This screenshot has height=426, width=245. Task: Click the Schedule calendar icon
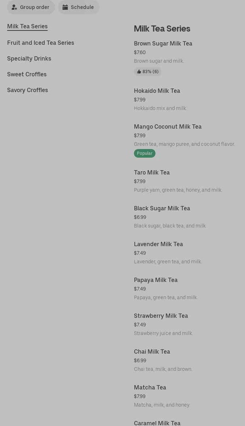point(65,7)
